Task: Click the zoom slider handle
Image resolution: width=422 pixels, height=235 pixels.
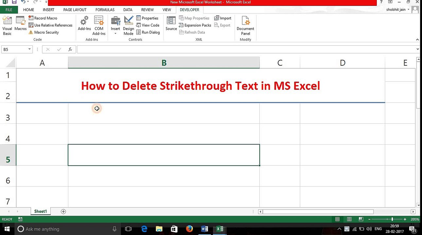Action: pyautogui.click(x=392, y=219)
